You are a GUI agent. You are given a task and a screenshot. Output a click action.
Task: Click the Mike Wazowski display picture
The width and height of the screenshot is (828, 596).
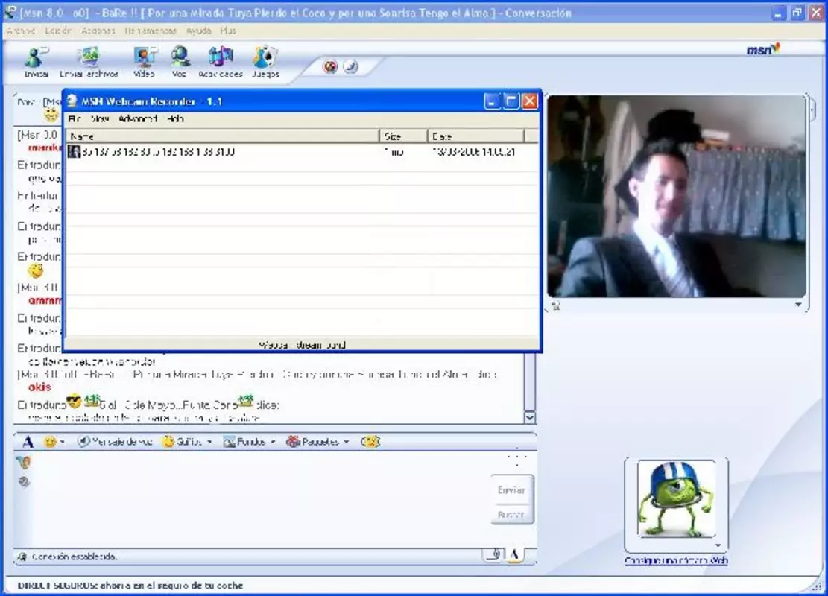click(x=677, y=499)
